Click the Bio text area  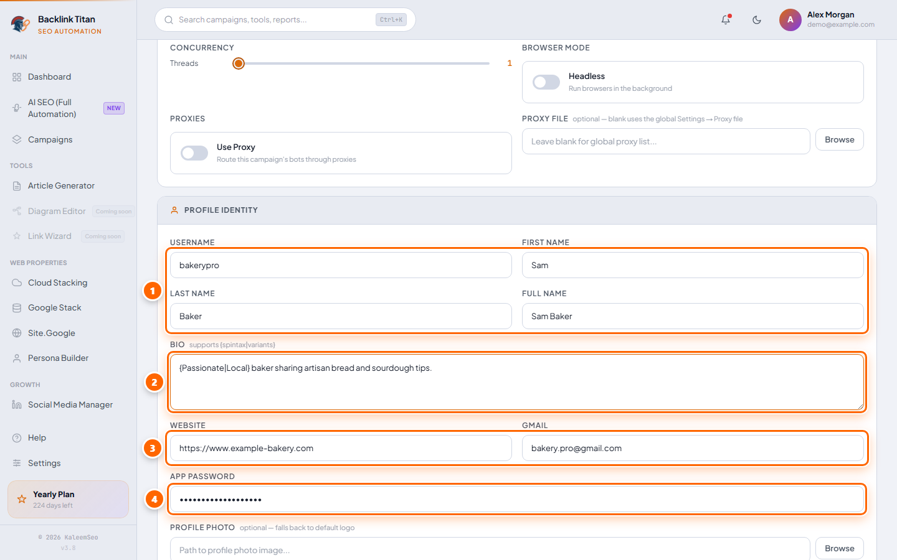(x=517, y=382)
